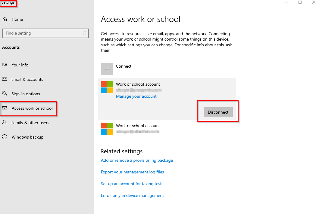
Task: Click the Email & accounts envelope icon
Action: click(5, 79)
